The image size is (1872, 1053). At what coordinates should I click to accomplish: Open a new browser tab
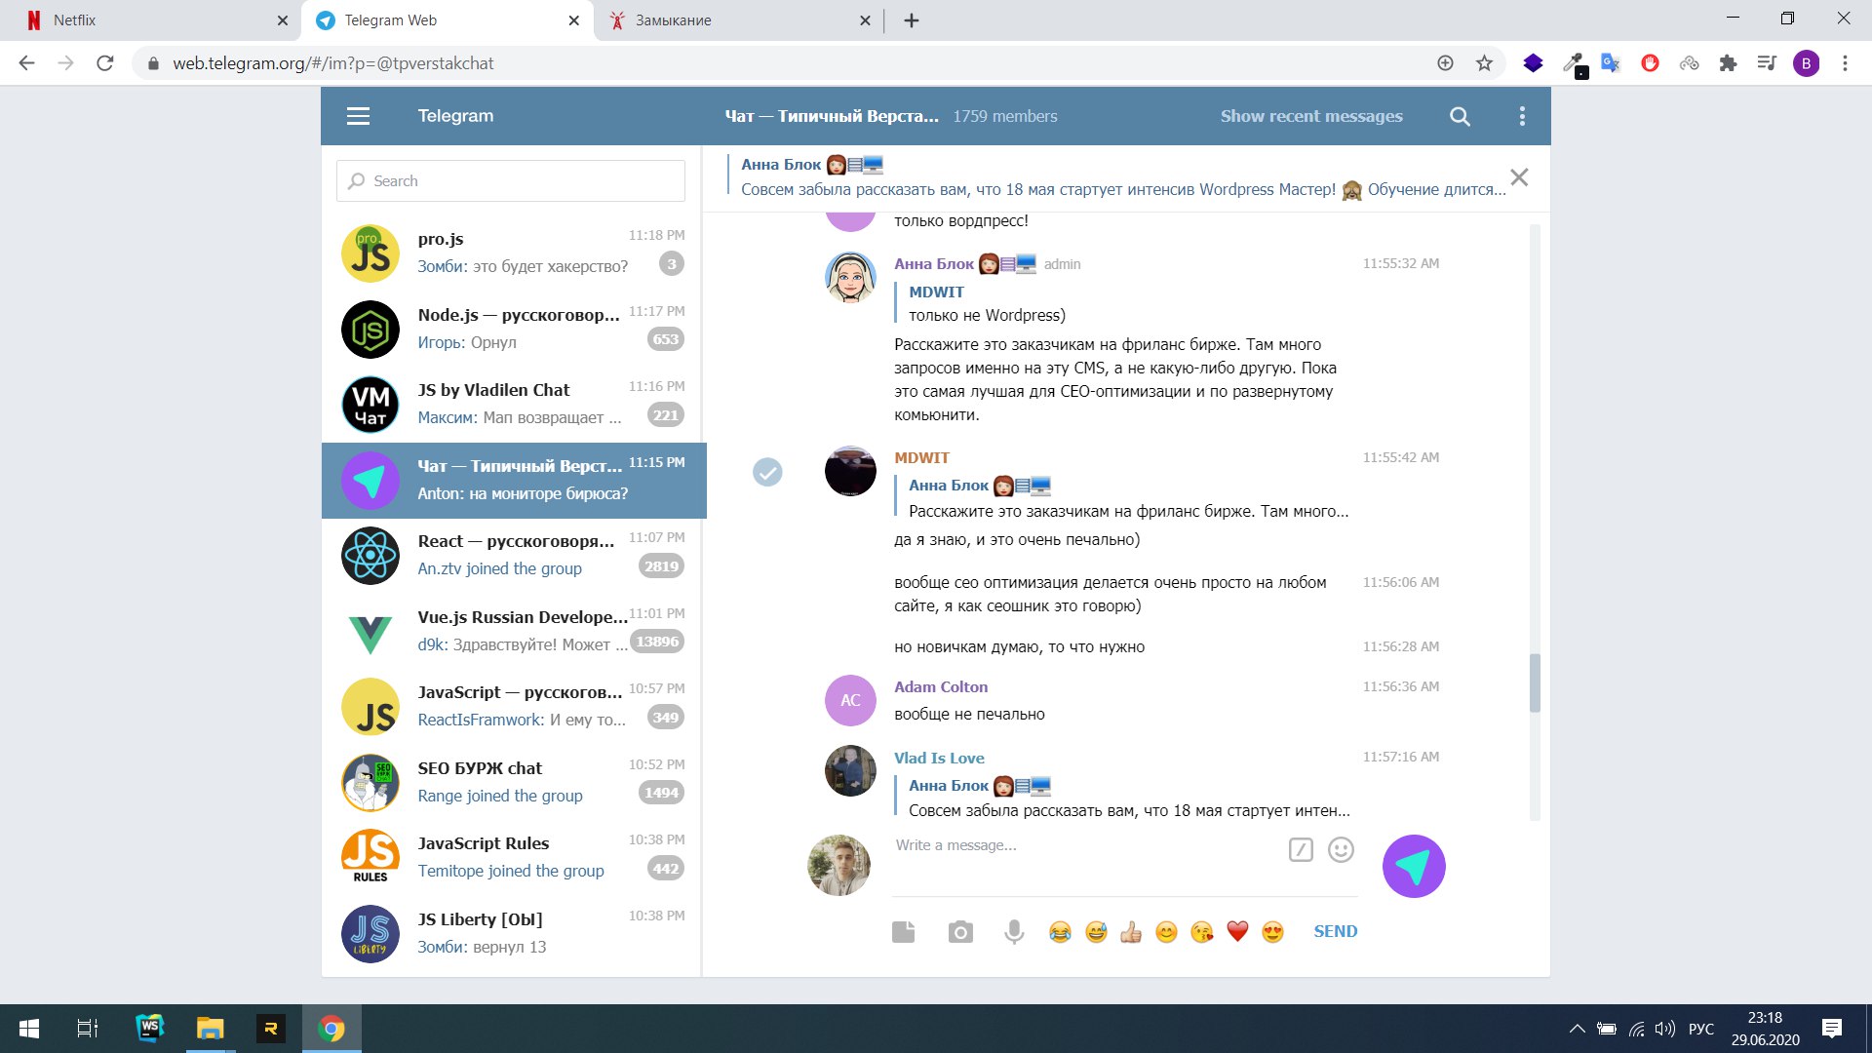click(x=912, y=20)
